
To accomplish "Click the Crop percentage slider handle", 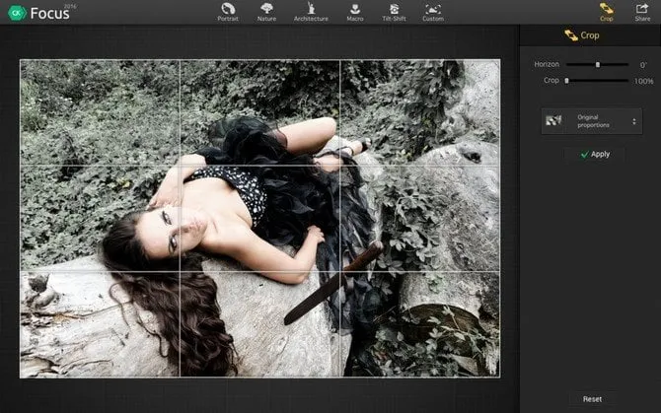I will click(x=566, y=81).
